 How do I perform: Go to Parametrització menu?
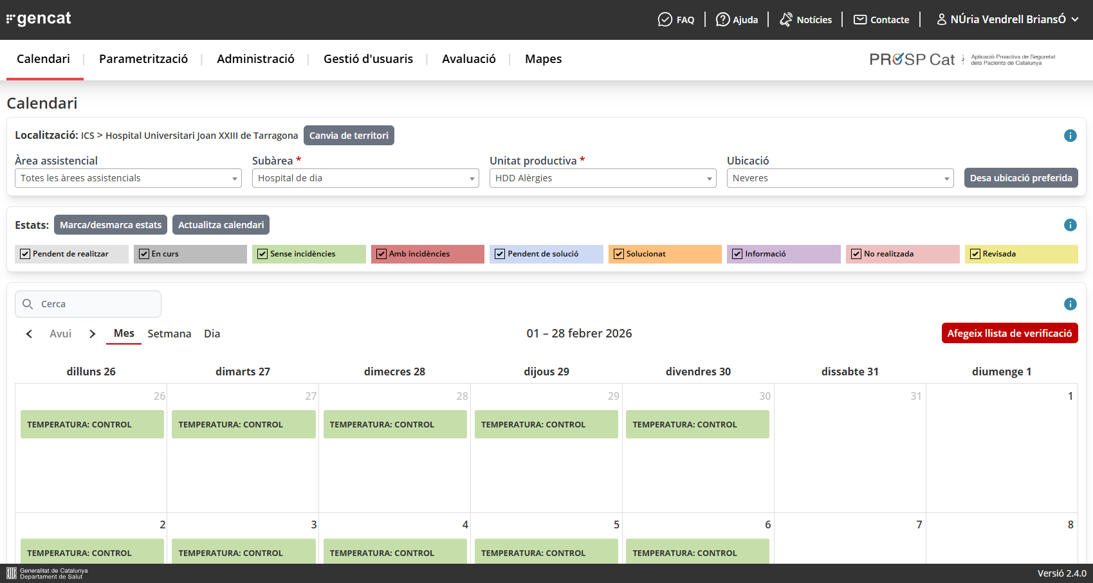coord(143,59)
